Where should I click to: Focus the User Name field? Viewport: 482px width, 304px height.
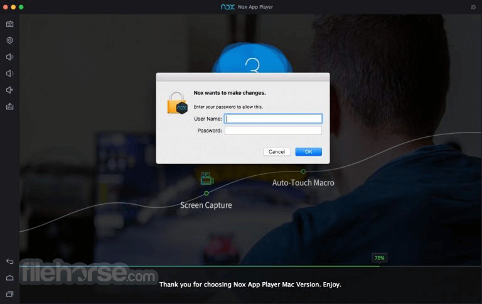tap(273, 119)
